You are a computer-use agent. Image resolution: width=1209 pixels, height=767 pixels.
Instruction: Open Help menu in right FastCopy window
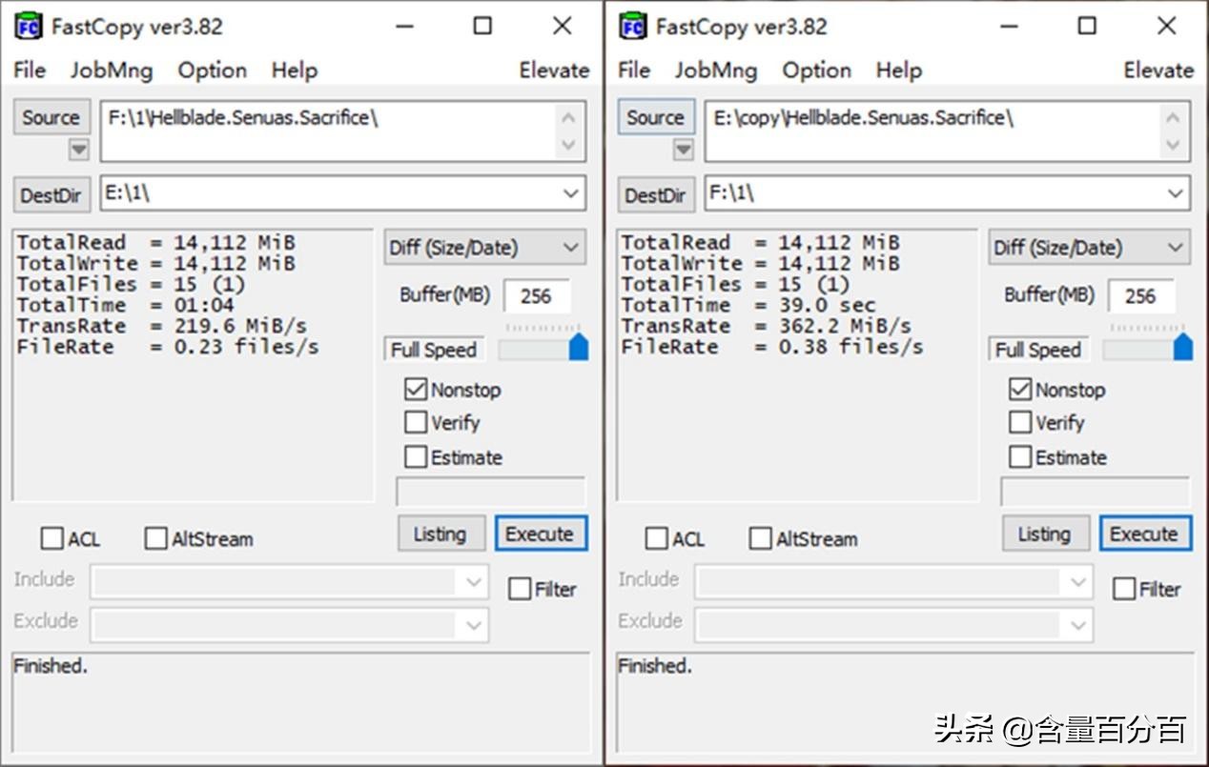coord(898,70)
